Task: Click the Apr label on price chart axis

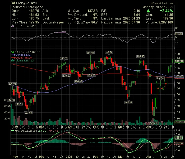Action: tap(149, 127)
